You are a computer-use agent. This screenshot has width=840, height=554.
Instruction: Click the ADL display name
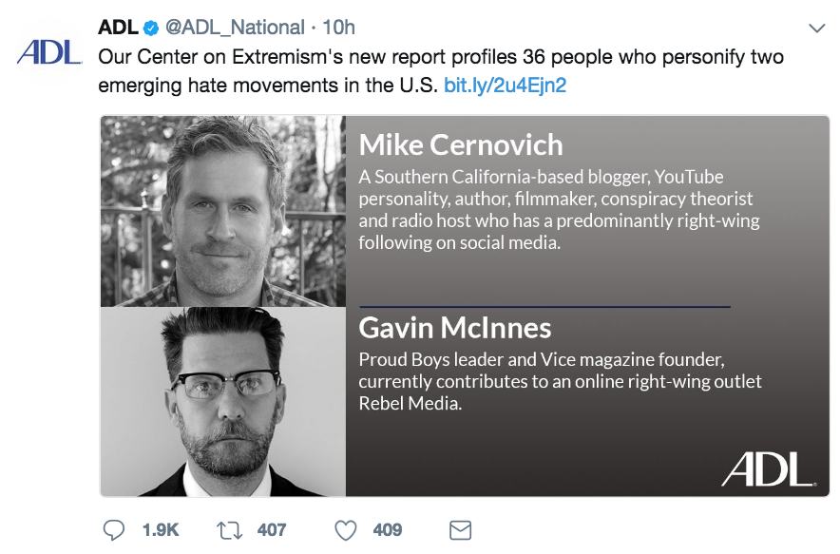click(x=119, y=28)
